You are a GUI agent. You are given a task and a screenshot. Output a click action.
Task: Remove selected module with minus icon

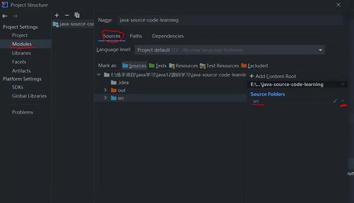pos(67,15)
